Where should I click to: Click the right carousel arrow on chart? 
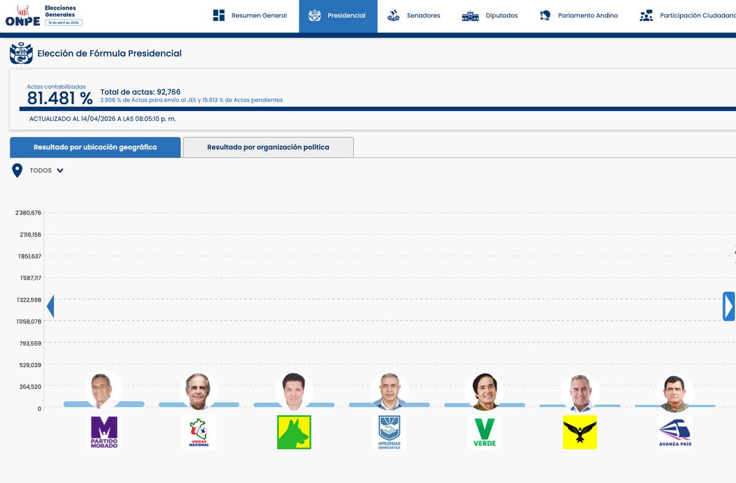729,306
